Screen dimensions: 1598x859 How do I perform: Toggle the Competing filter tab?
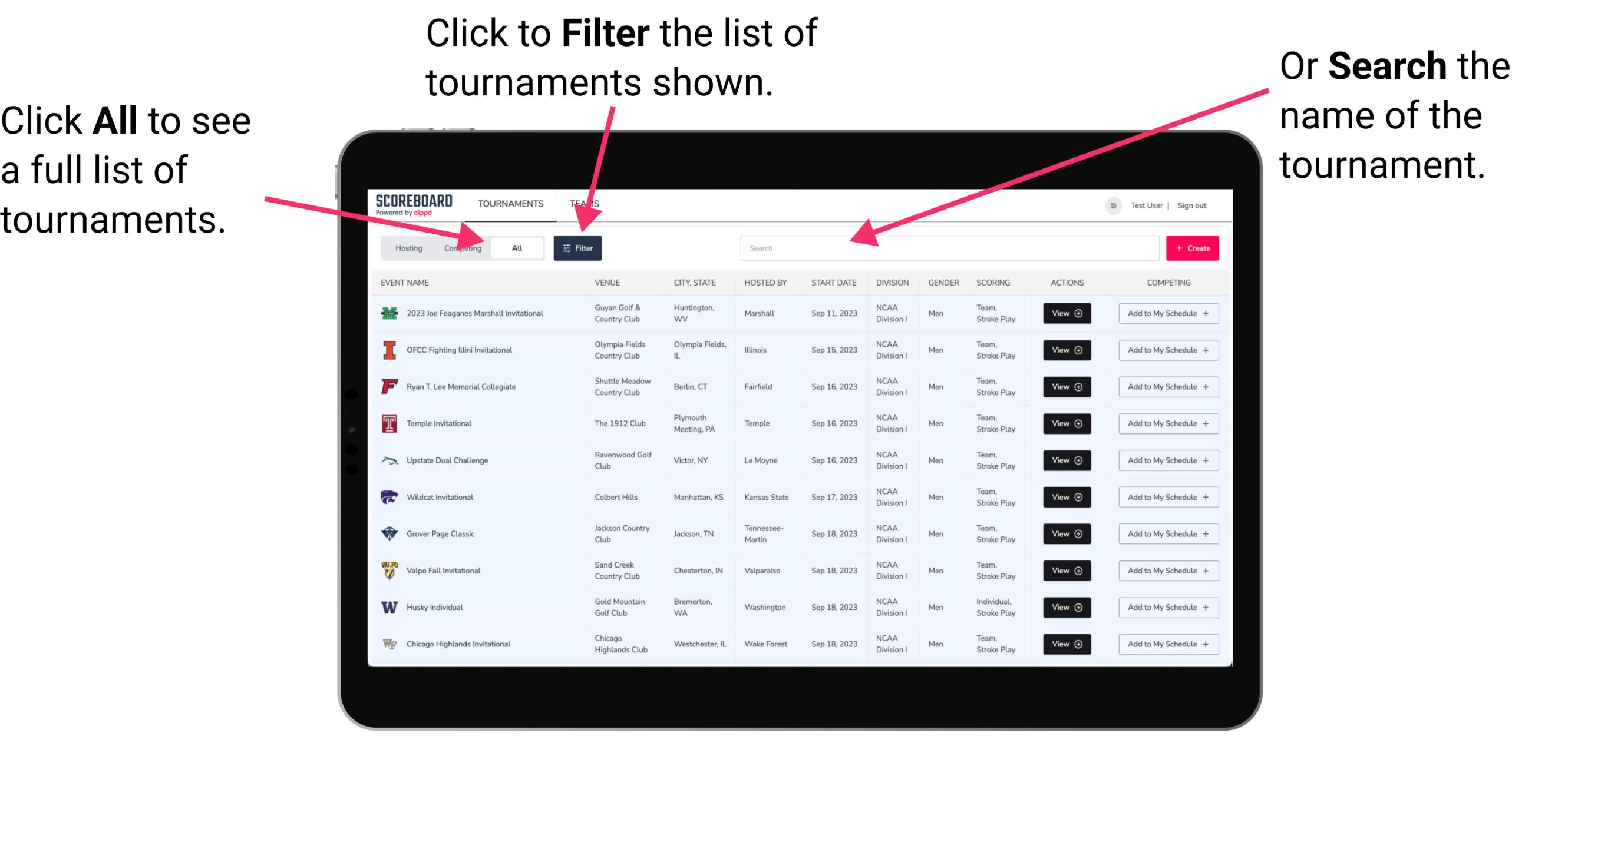[460, 247]
